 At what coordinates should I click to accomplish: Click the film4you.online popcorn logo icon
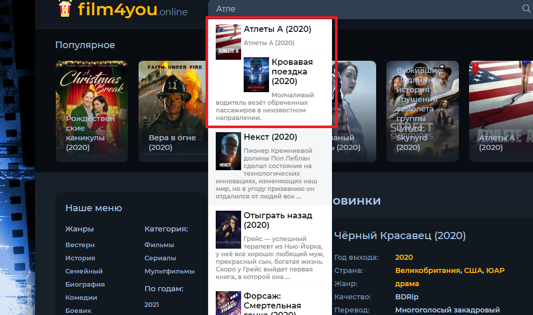tap(64, 8)
